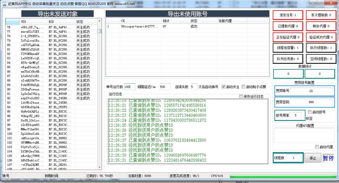
Task: Click the UID column header
Action: point(33,22)
